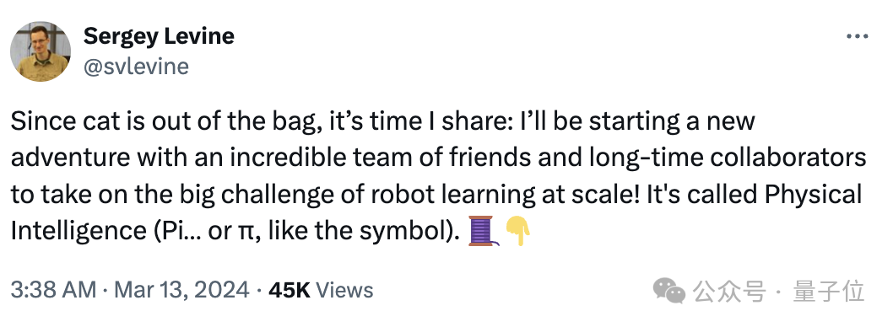This screenshot has height=327, width=893.
Task: Click the phrase cat is out of the bag
Action: pos(190,122)
